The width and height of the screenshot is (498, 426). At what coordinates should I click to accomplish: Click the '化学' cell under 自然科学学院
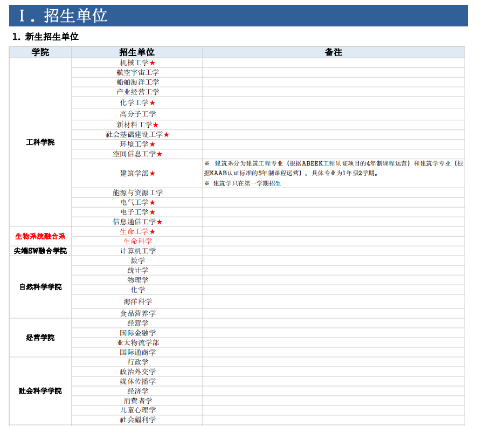pos(137,290)
